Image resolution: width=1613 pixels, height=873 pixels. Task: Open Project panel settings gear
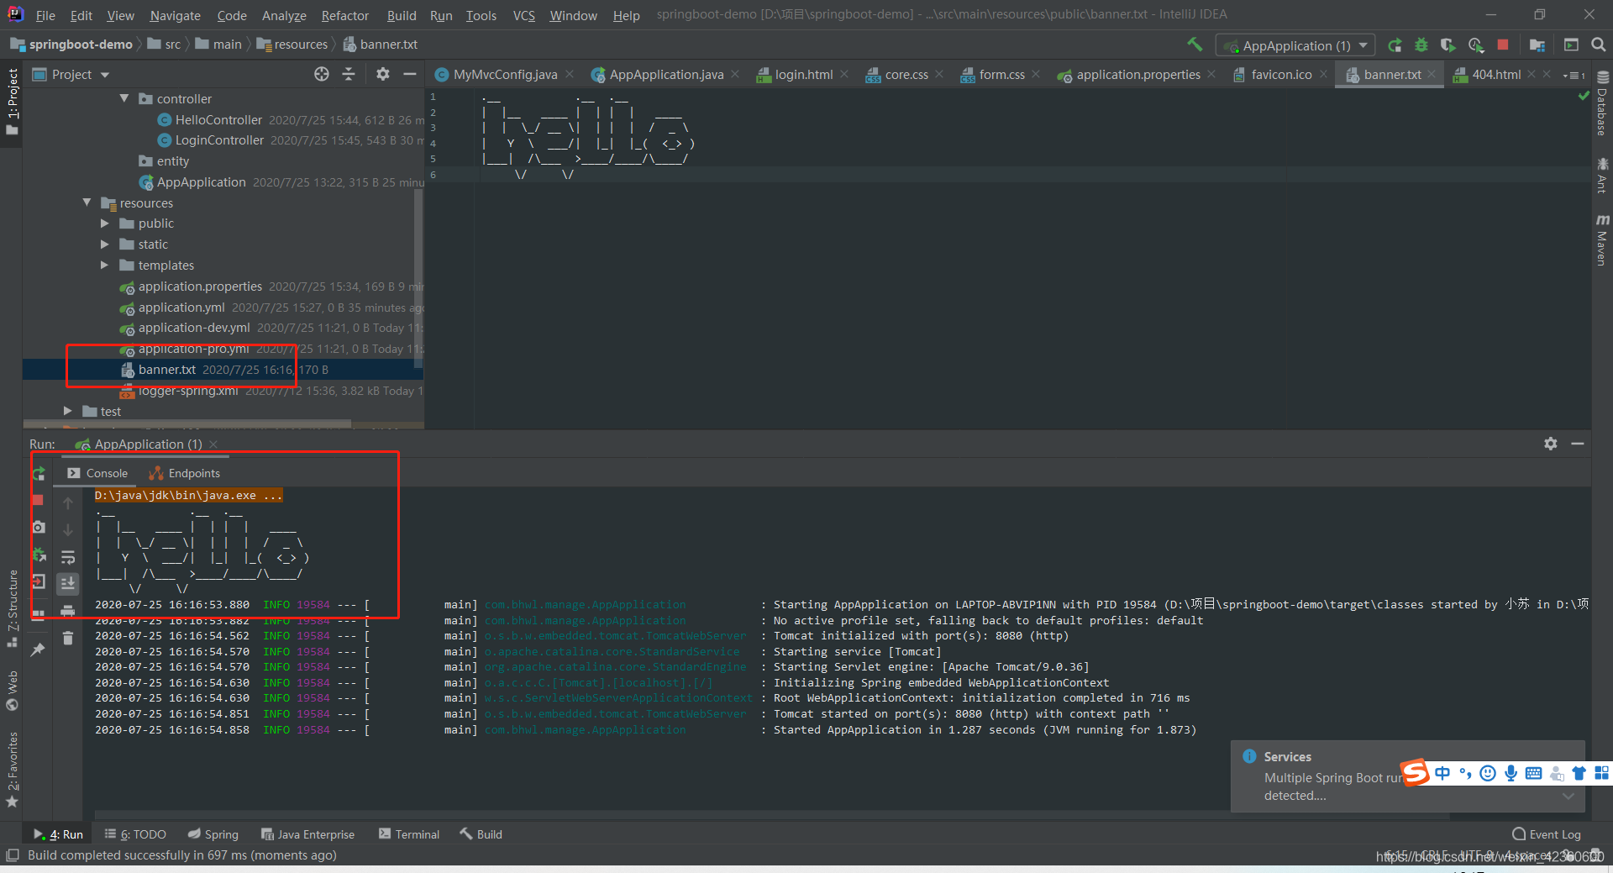[x=383, y=74]
